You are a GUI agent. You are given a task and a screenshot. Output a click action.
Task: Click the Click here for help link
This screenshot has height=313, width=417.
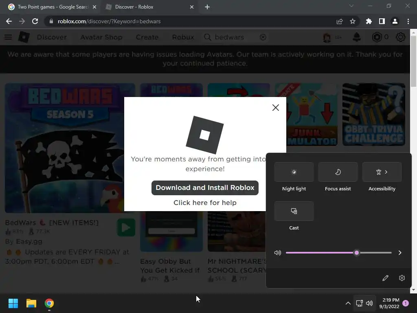point(205,203)
